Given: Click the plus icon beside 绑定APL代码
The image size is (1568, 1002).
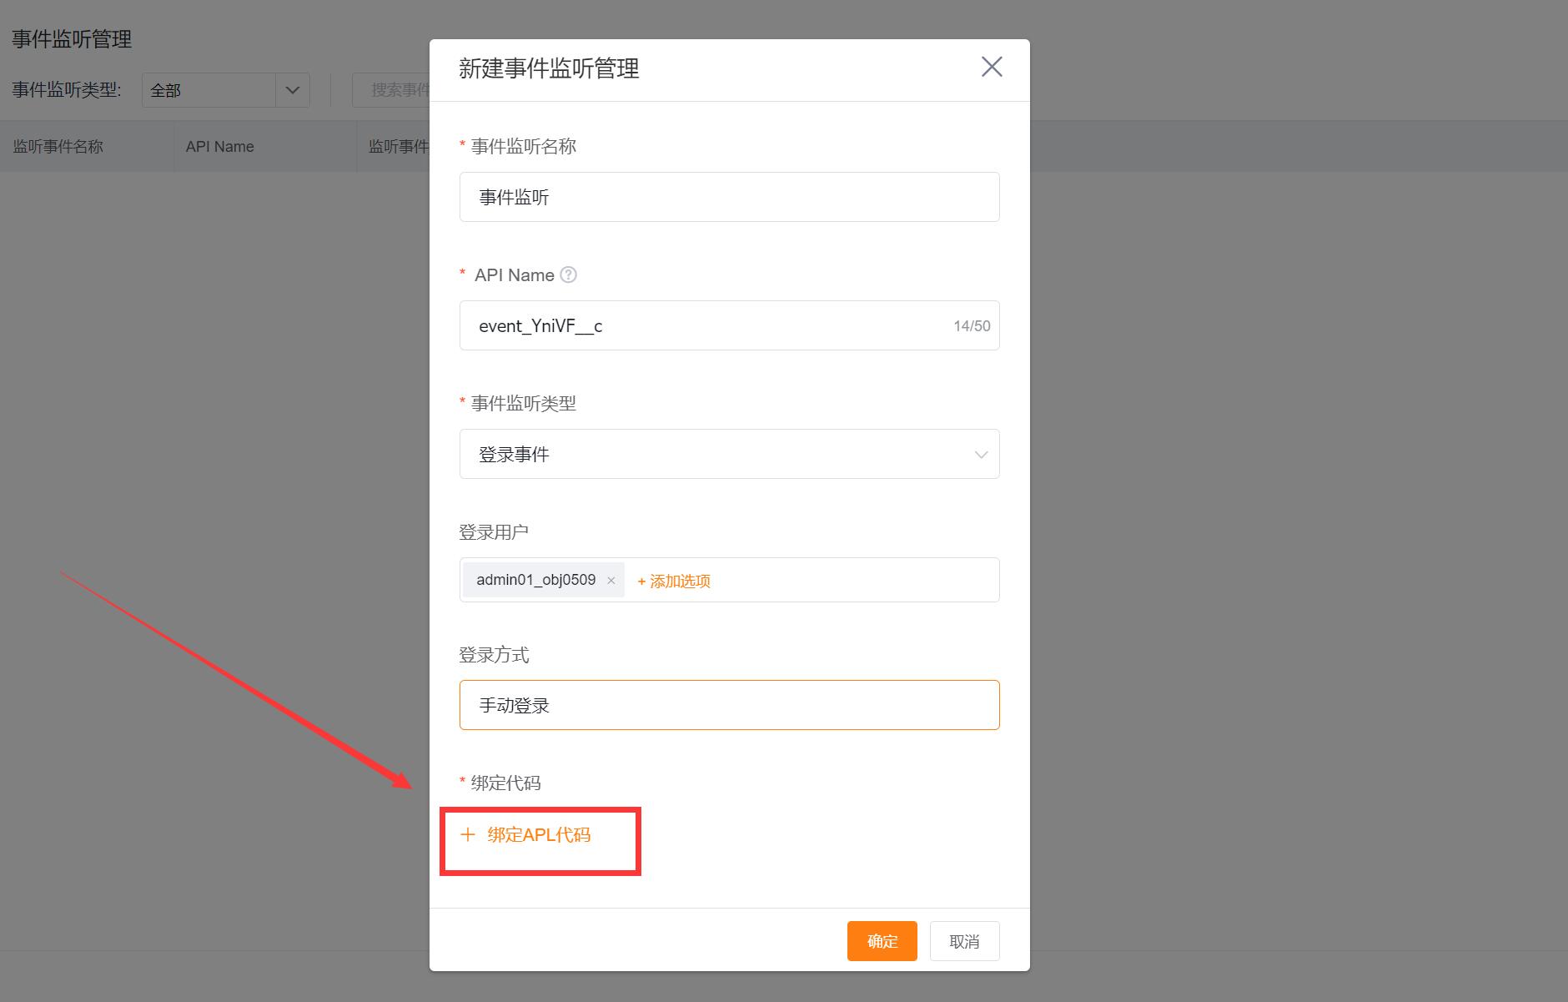Looking at the screenshot, I should (x=468, y=834).
